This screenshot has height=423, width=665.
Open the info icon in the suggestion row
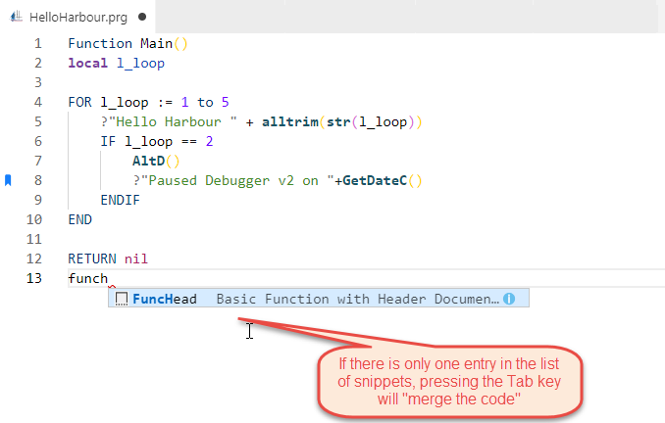(x=509, y=299)
